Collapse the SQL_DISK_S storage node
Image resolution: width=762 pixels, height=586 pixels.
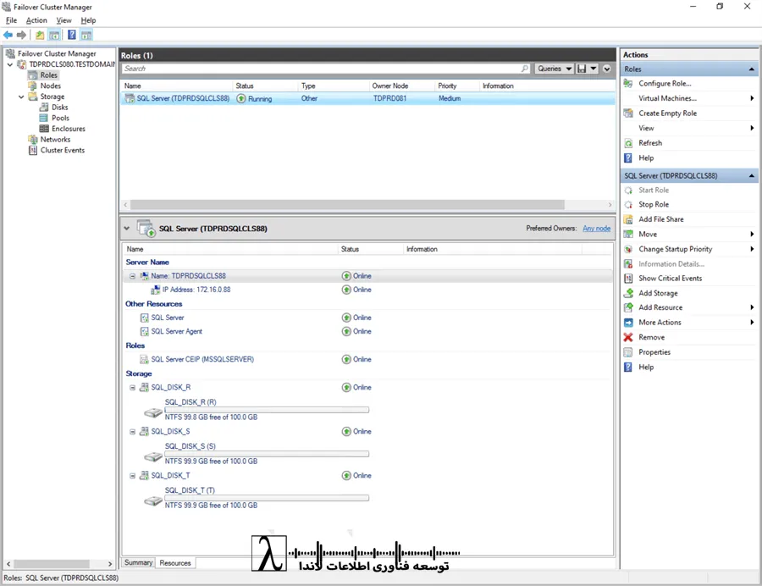coord(132,432)
